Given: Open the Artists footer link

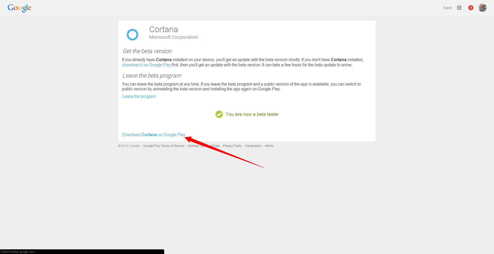Looking at the screenshot, I should [269, 146].
